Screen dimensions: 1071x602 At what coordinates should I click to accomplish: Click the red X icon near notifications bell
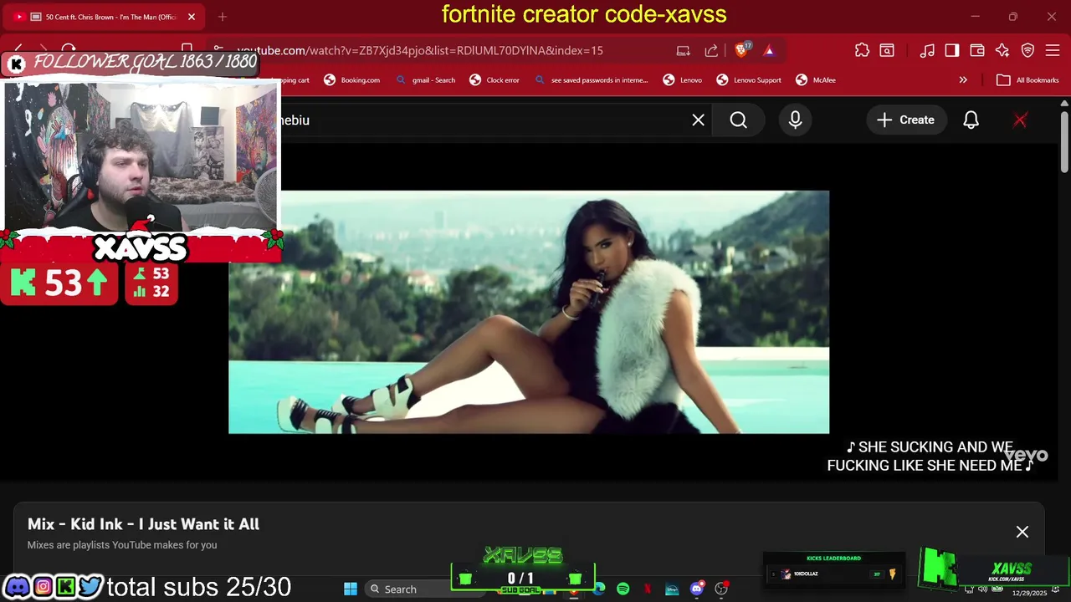(1020, 120)
